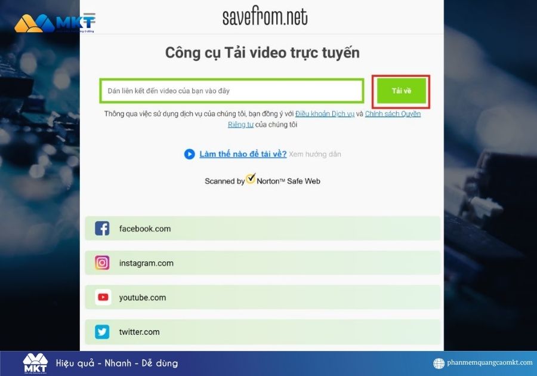537x376 pixels.
Task: Open the Điều khoản Dịch vụ link
Action: coord(327,113)
